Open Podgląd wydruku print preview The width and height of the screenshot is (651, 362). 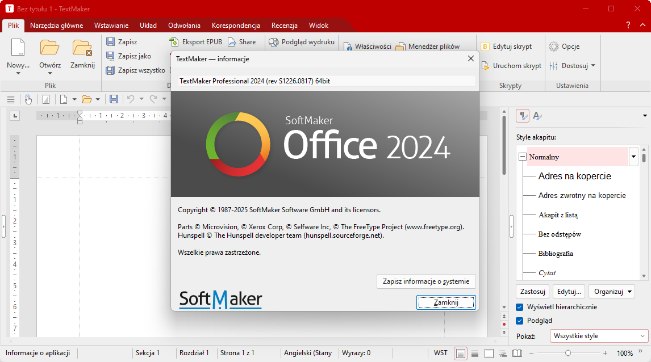point(302,42)
